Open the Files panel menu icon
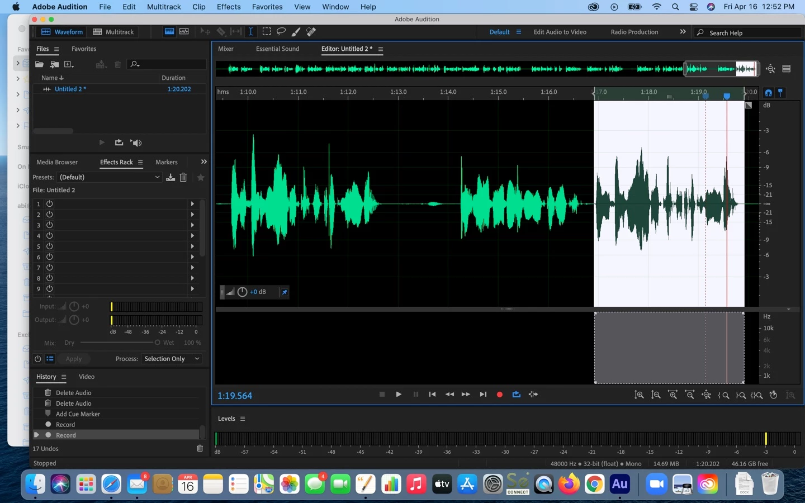Viewport: 805px width, 503px height. click(x=56, y=49)
